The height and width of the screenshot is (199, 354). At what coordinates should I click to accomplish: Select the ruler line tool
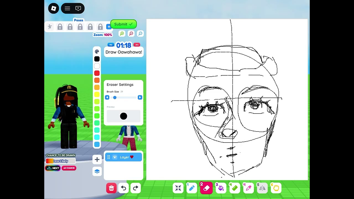(235, 188)
